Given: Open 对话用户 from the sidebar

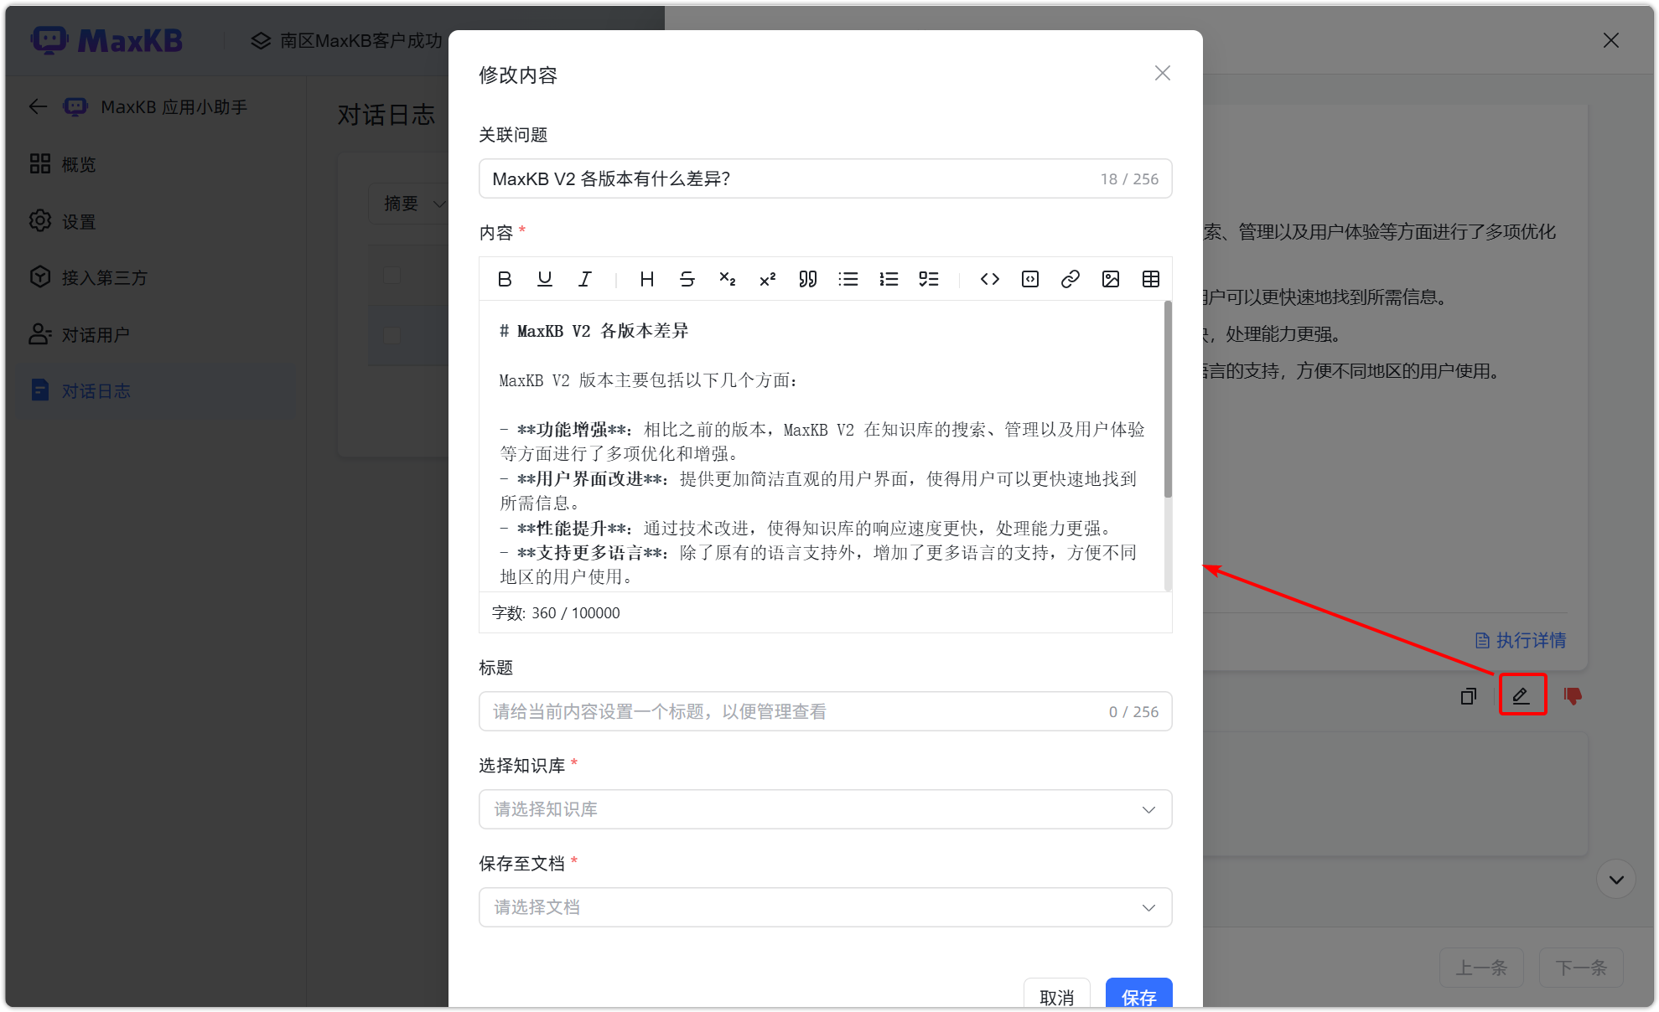Looking at the screenshot, I should coord(95,333).
